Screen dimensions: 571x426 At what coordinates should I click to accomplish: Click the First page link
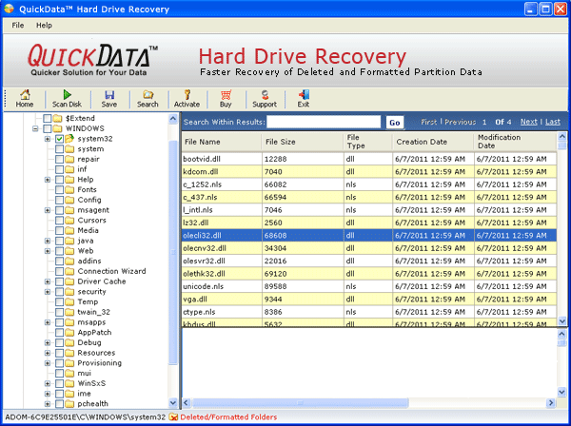click(x=428, y=122)
